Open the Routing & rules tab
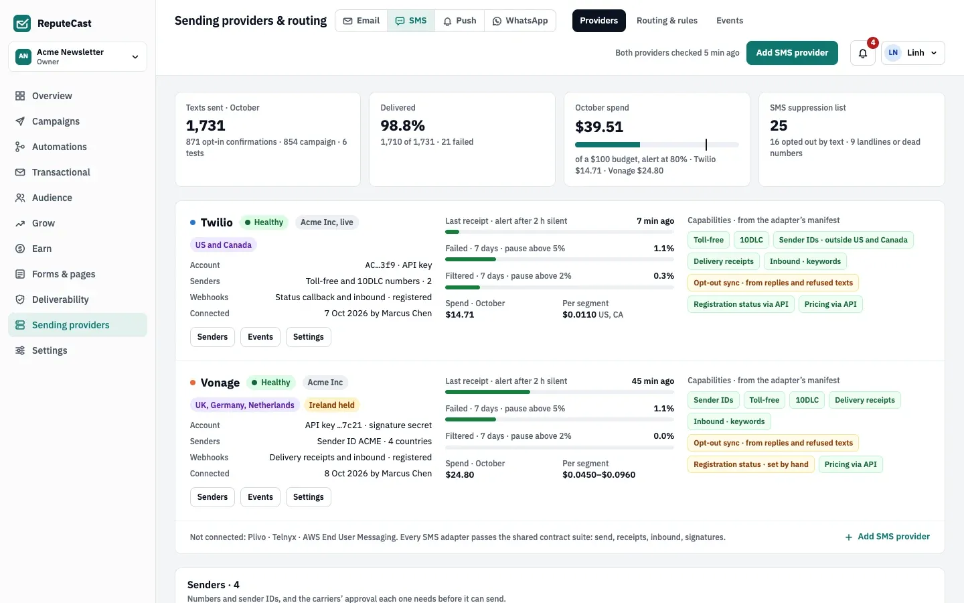 click(667, 21)
